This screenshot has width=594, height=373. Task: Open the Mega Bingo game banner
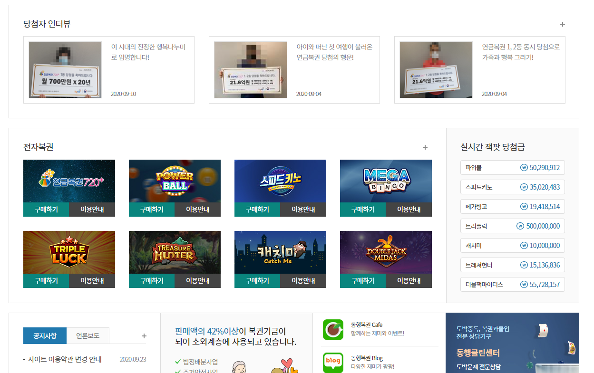click(386, 181)
